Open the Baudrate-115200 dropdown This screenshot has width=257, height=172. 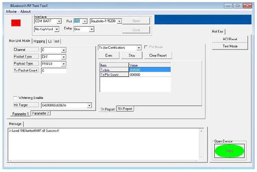tap(119, 21)
